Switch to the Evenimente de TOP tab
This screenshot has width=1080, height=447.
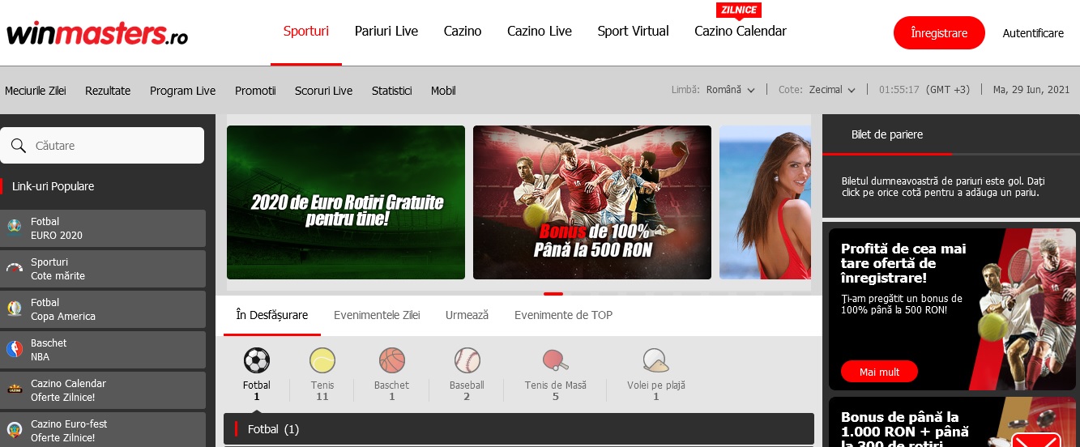coord(564,315)
